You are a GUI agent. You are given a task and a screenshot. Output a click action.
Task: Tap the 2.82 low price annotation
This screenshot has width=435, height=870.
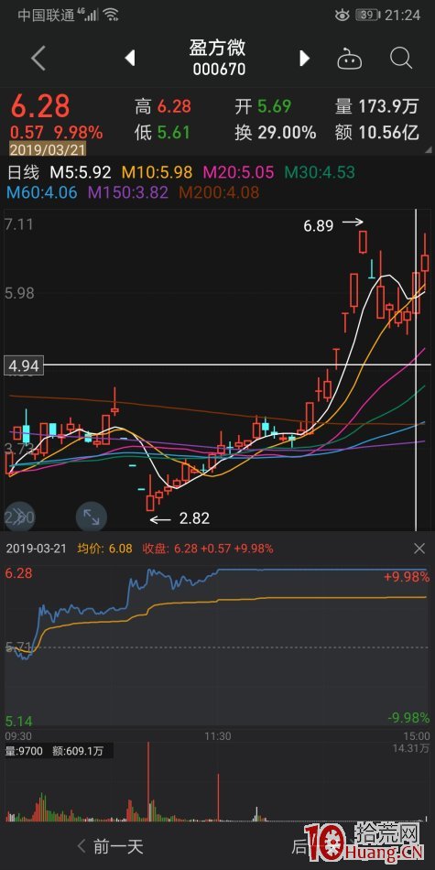(x=194, y=518)
